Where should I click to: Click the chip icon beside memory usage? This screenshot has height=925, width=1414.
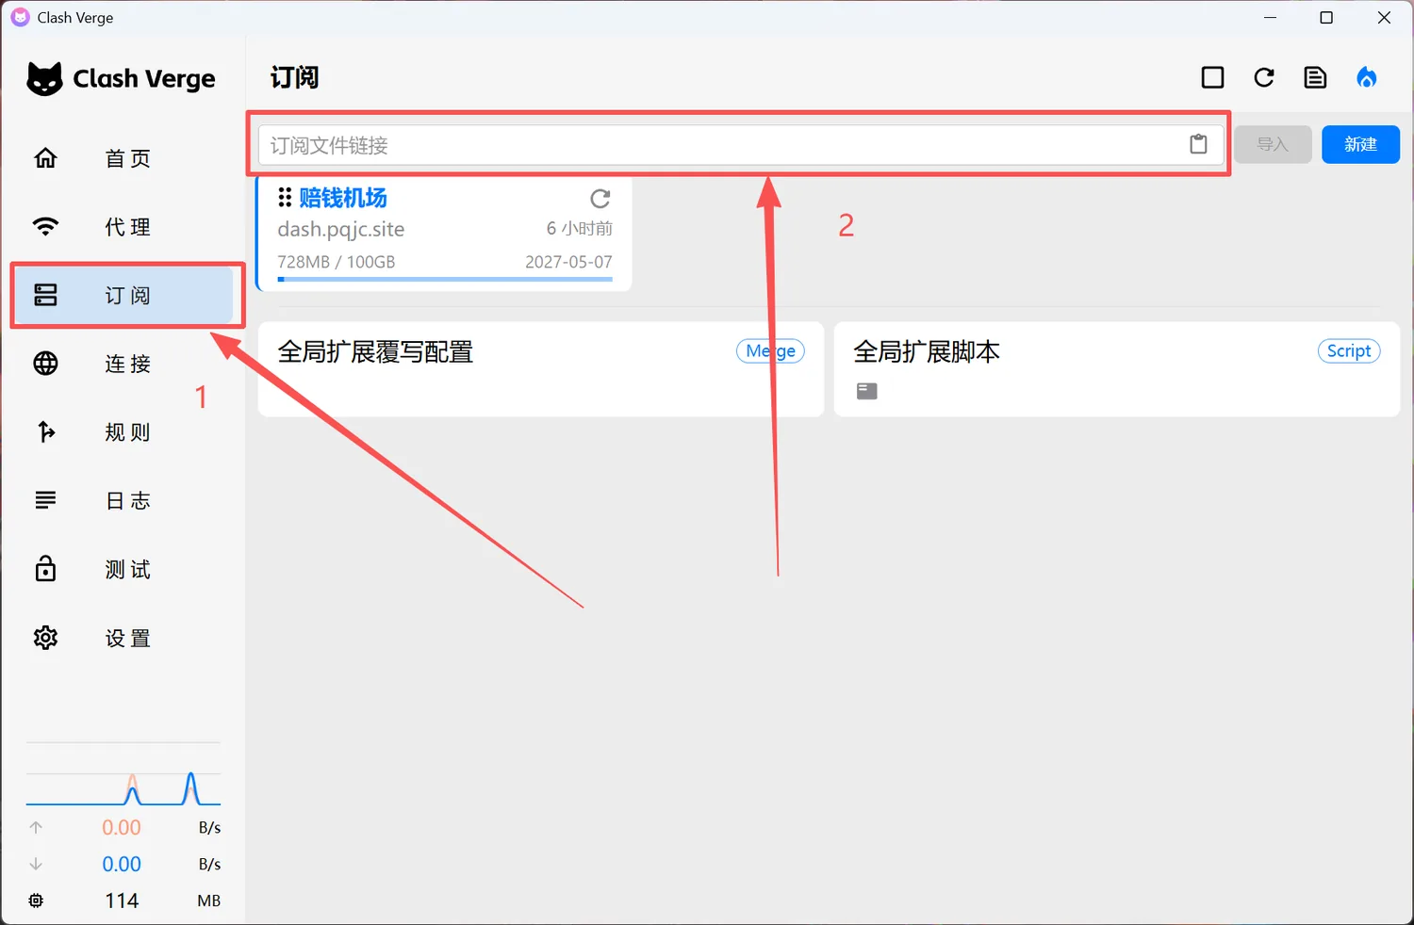36,901
